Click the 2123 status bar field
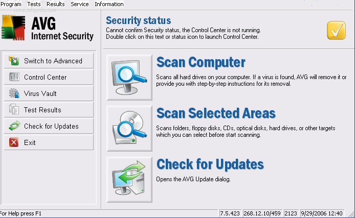This screenshot has width=355, height=218. 291,213
